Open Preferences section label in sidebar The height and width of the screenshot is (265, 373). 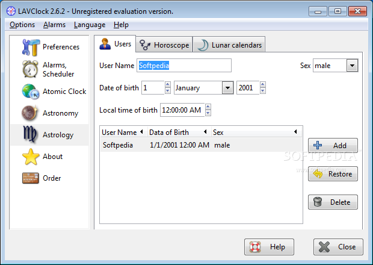[x=61, y=47]
